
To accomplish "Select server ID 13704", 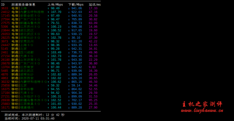I will (x=5, y=67).
